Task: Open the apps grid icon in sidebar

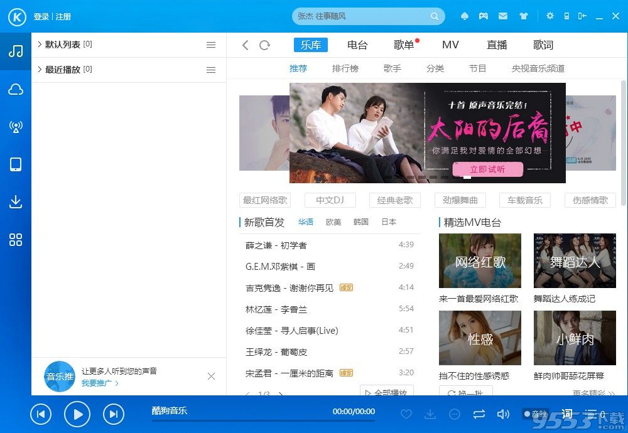Action: (16, 240)
